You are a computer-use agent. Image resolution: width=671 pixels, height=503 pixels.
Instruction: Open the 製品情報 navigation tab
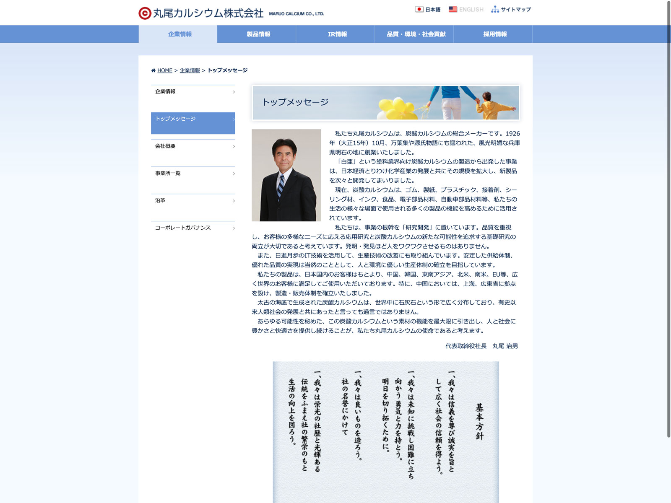(x=258, y=34)
